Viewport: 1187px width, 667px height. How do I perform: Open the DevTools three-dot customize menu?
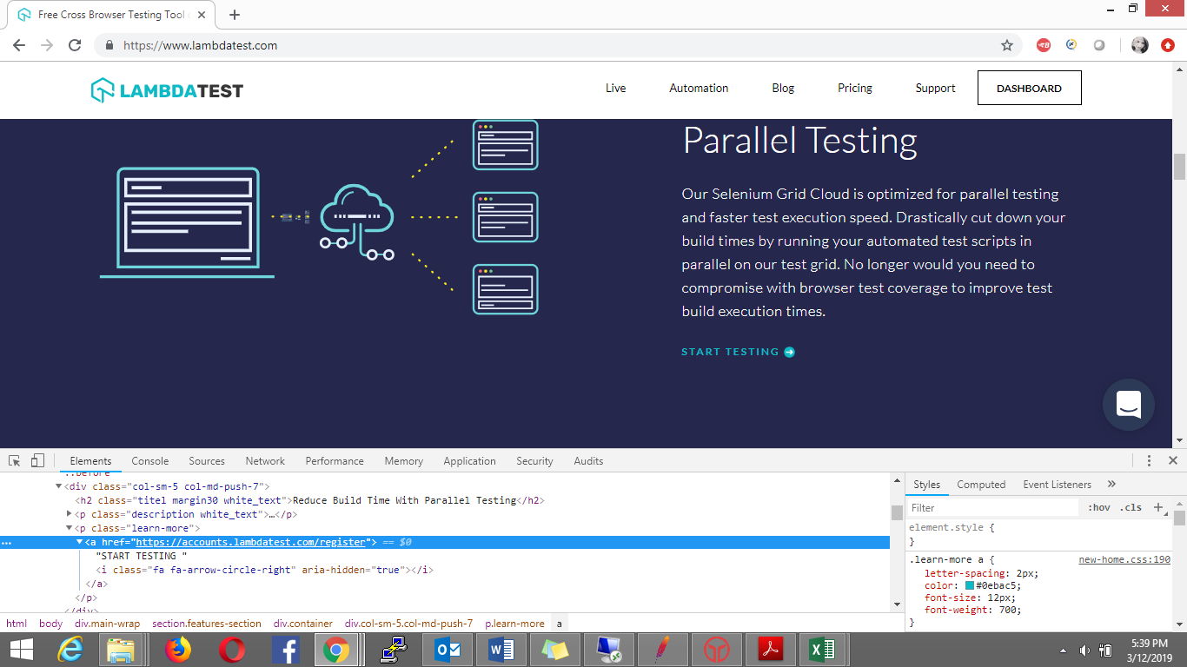[x=1149, y=461]
